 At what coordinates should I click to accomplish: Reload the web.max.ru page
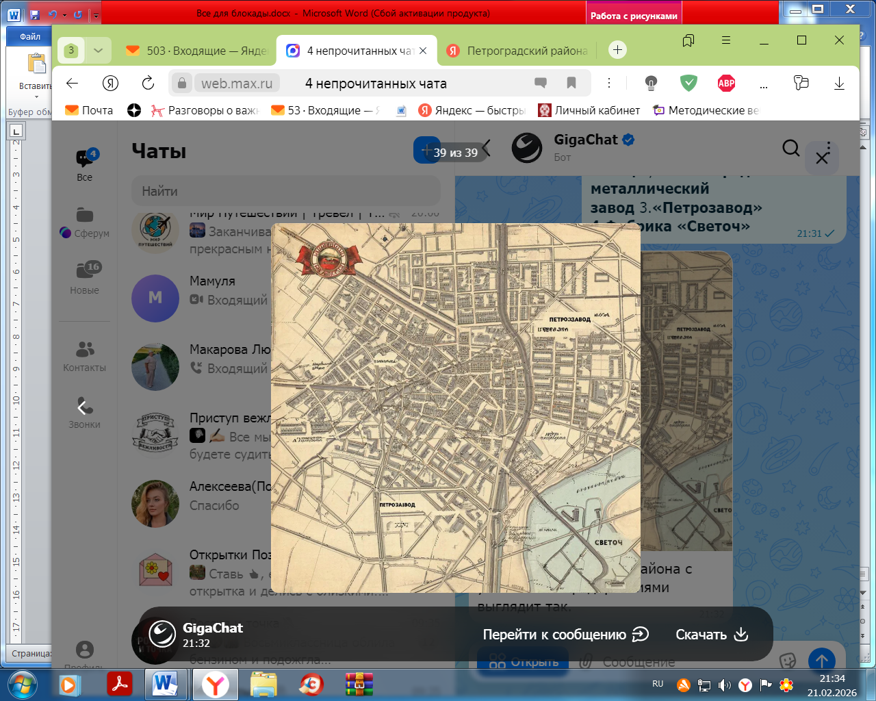(x=148, y=84)
